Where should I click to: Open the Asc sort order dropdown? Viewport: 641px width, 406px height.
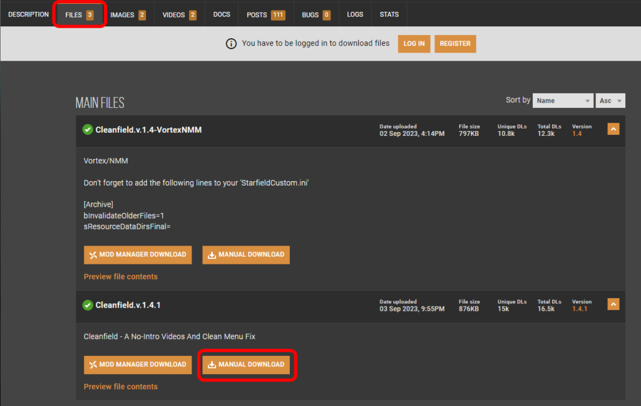(x=610, y=100)
